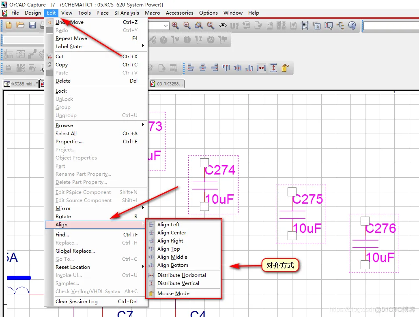Choose Rotate in the Edit menu
Viewport: 419px width, 317px height.
(x=96, y=217)
